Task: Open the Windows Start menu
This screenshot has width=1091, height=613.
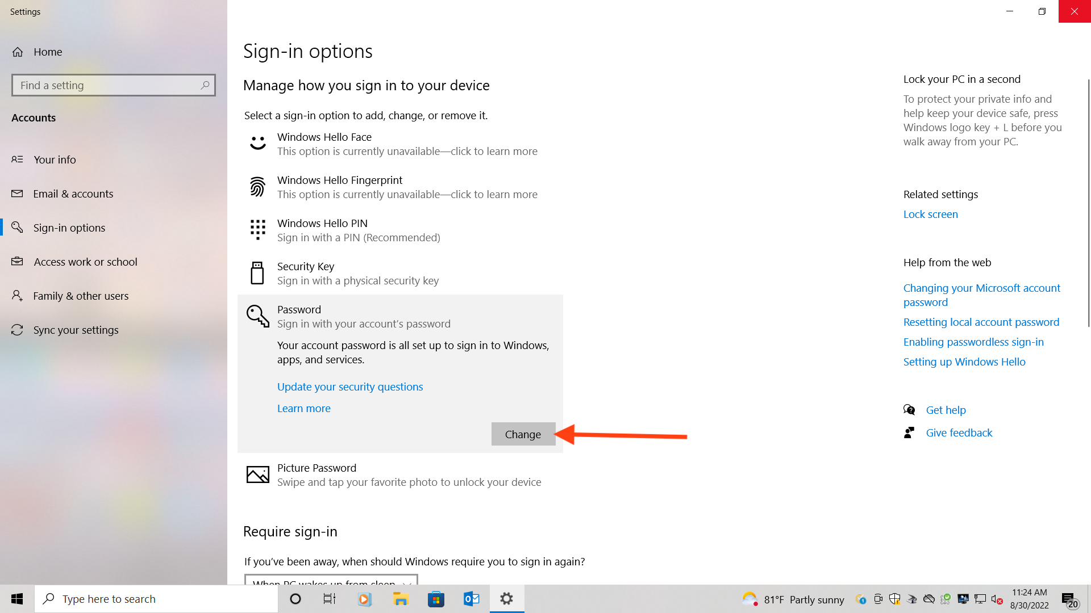Action: coord(17,599)
